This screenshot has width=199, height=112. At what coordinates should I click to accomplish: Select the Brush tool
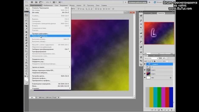26,35
